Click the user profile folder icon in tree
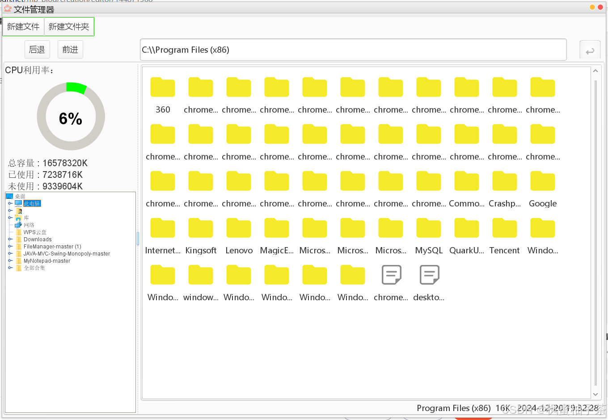608x420 pixels. tap(19, 210)
